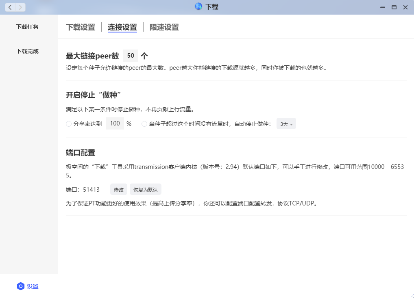Select the 分享率达到 radio button

(69, 124)
